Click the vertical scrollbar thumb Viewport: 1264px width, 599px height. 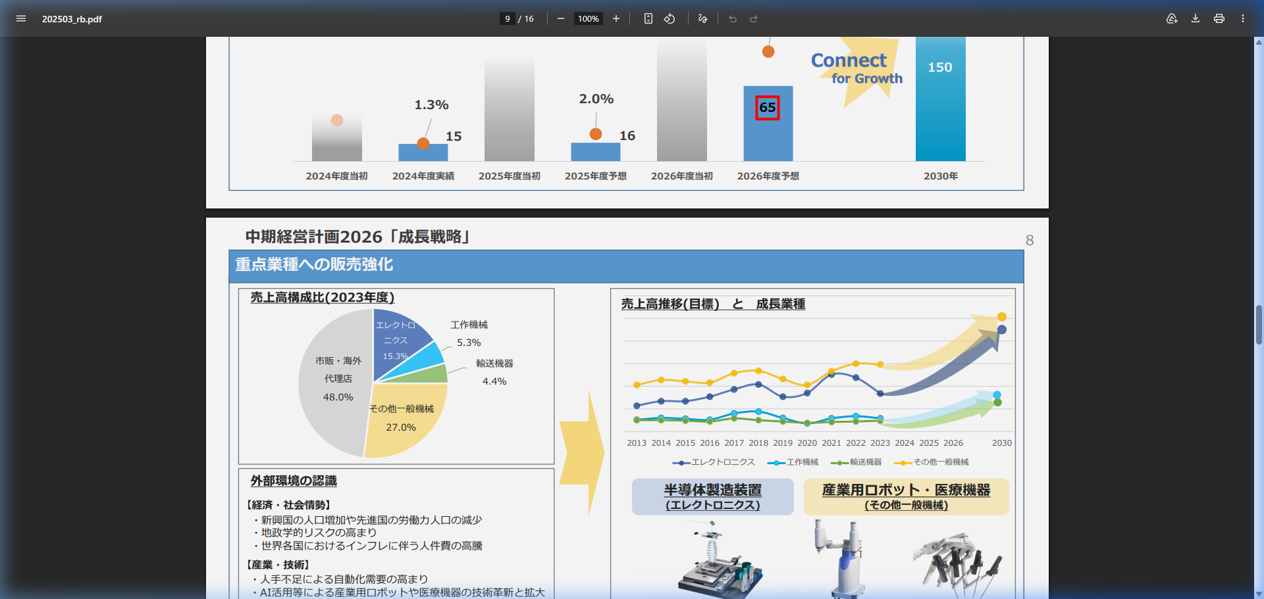[1259, 324]
